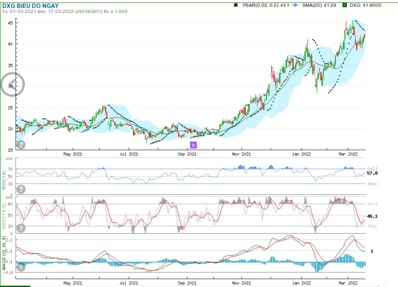Click price level 25 on y-axis
The width and height of the screenshot is (398, 287).
(10, 107)
